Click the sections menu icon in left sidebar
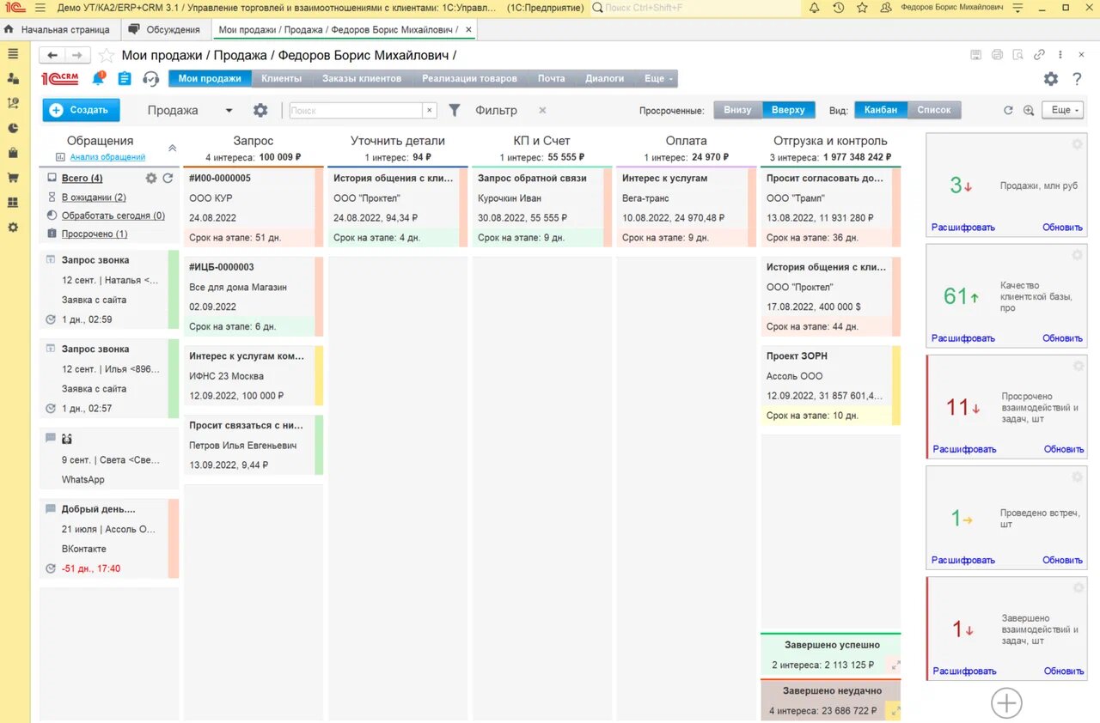The image size is (1100, 723). pyautogui.click(x=13, y=53)
